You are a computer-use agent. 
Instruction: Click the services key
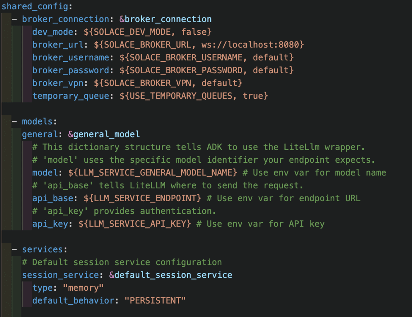[43, 249]
